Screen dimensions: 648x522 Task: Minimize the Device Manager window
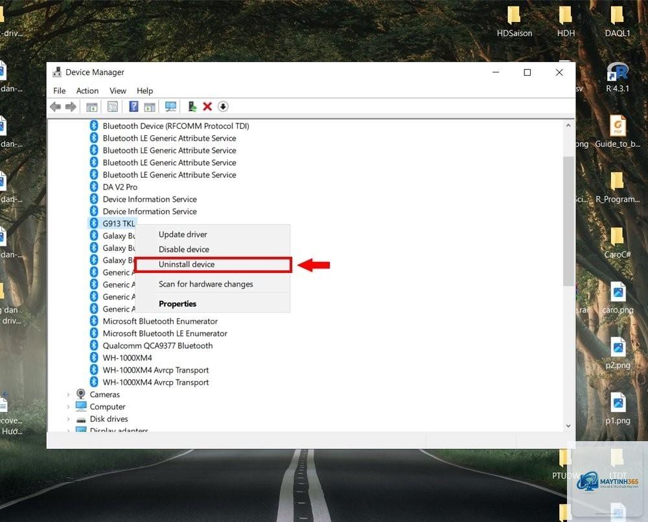(496, 72)
